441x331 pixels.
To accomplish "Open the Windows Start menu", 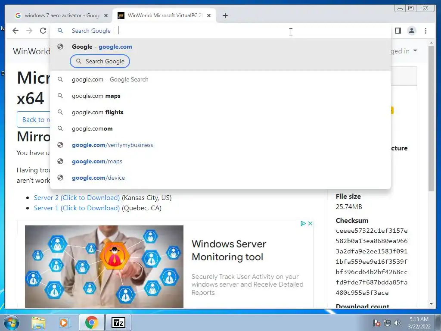I will coord(11,322).
